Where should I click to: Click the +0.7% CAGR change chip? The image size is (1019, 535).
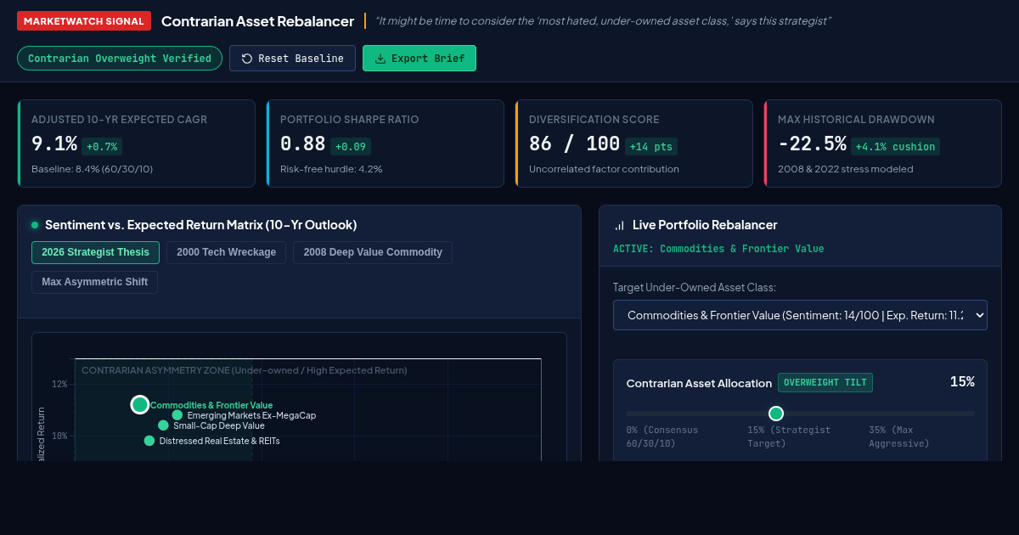[x=103, y=146]
